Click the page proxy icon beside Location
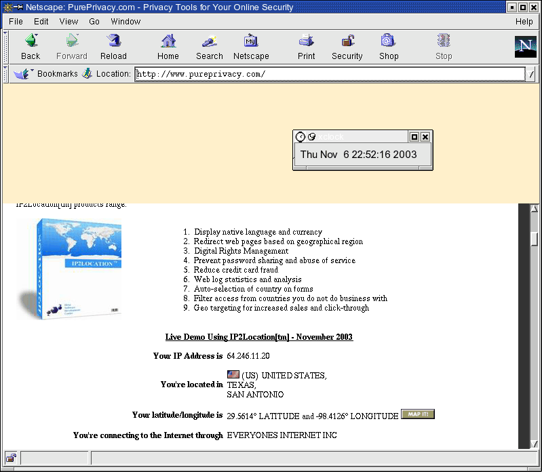 [x=87, y=73]
